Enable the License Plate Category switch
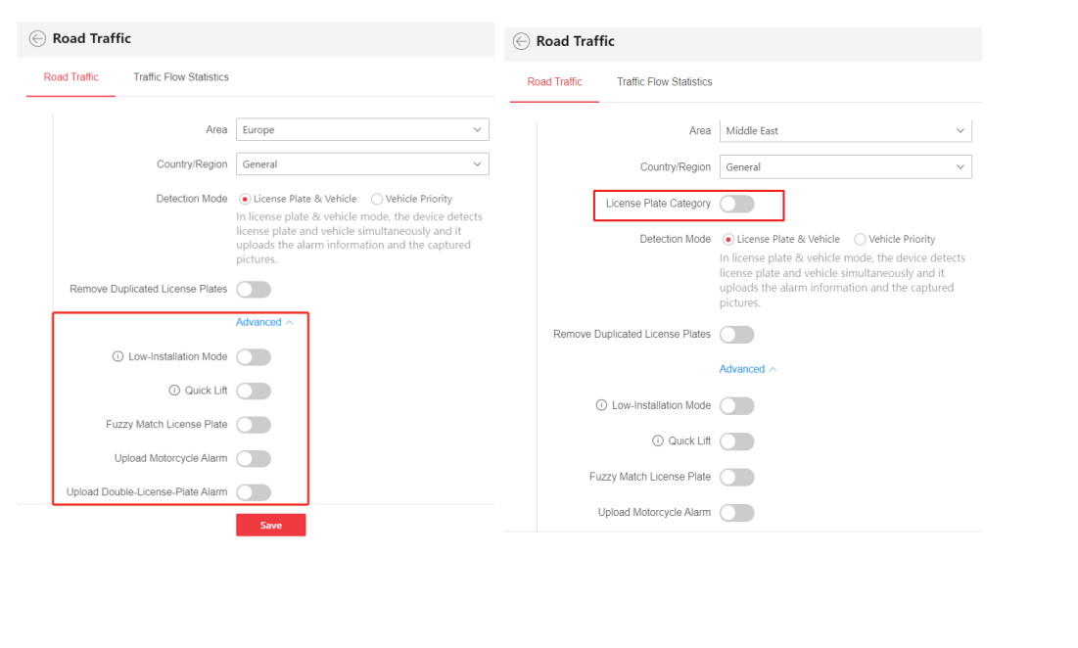 736,204
